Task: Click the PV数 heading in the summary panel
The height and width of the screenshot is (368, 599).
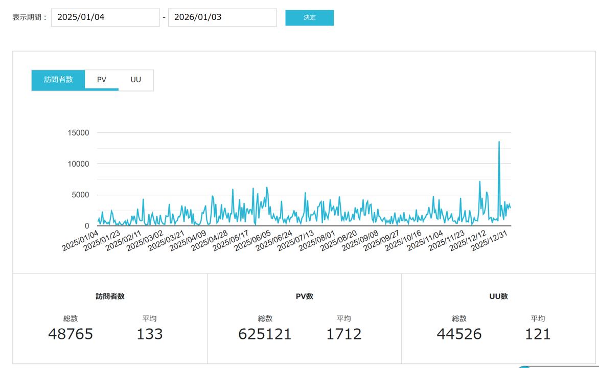Action: [304, 296]
